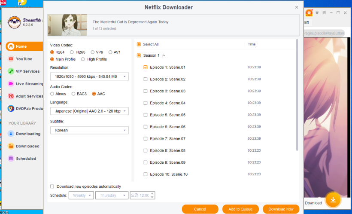Click series title 'The Masterful Cat Is Depressed Again Today'
This screenshot has width=352, height=214.
click(130, 22)
